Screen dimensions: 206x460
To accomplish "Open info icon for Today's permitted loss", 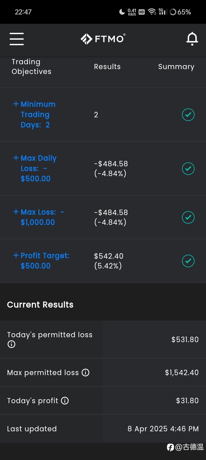I will point(11,344).
